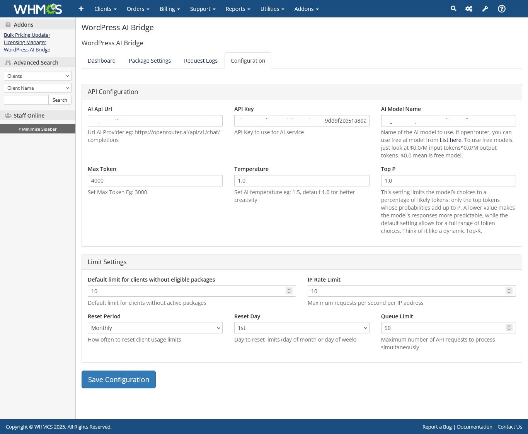Increase IP Rate Limit with the up stepper

pyautogui.click(x=509, y=289)
